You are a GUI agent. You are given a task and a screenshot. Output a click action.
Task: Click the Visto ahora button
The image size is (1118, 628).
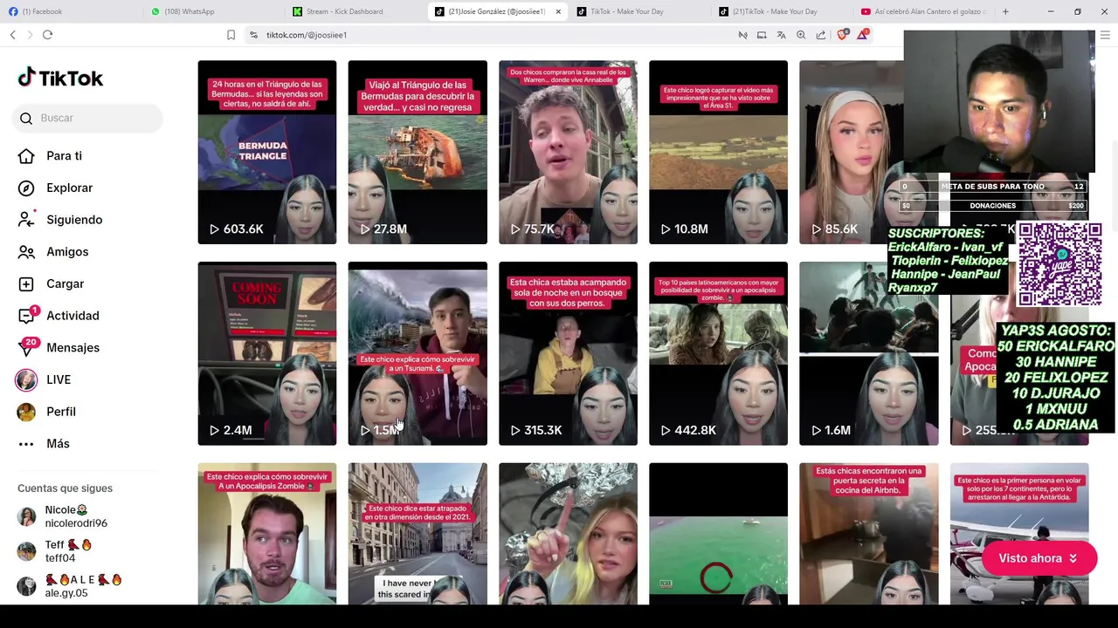1039,558
